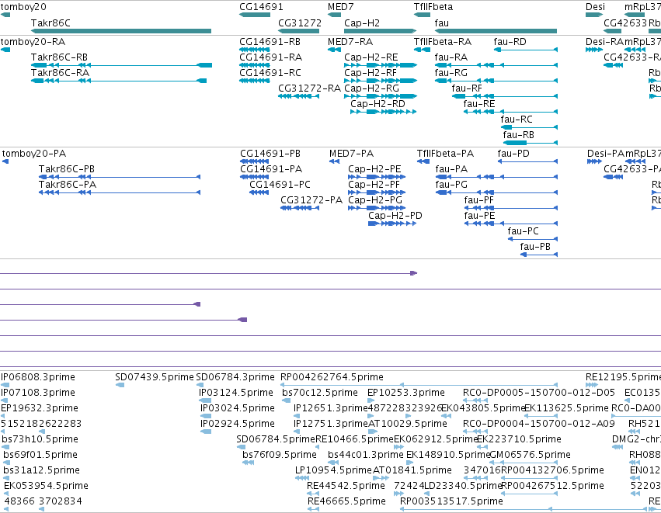Select the fau gene bar
This screenshot has height=513, width=661.
tap(496, 31)
